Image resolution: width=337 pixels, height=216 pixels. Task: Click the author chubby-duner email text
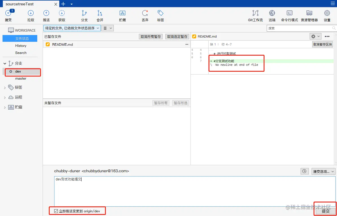coord(91,171)
